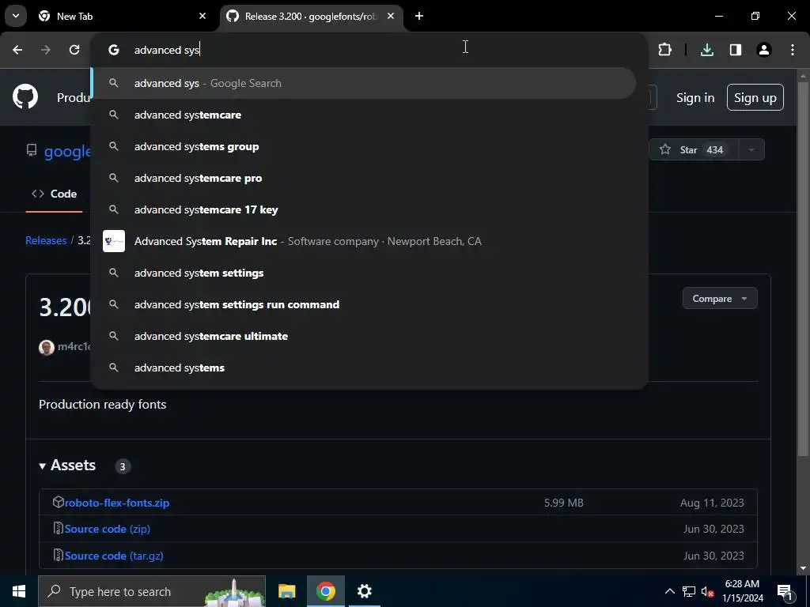Download Source code (tar.gz)
The height and width of the screenshot is (607, 810).
[x=114, y=556]
